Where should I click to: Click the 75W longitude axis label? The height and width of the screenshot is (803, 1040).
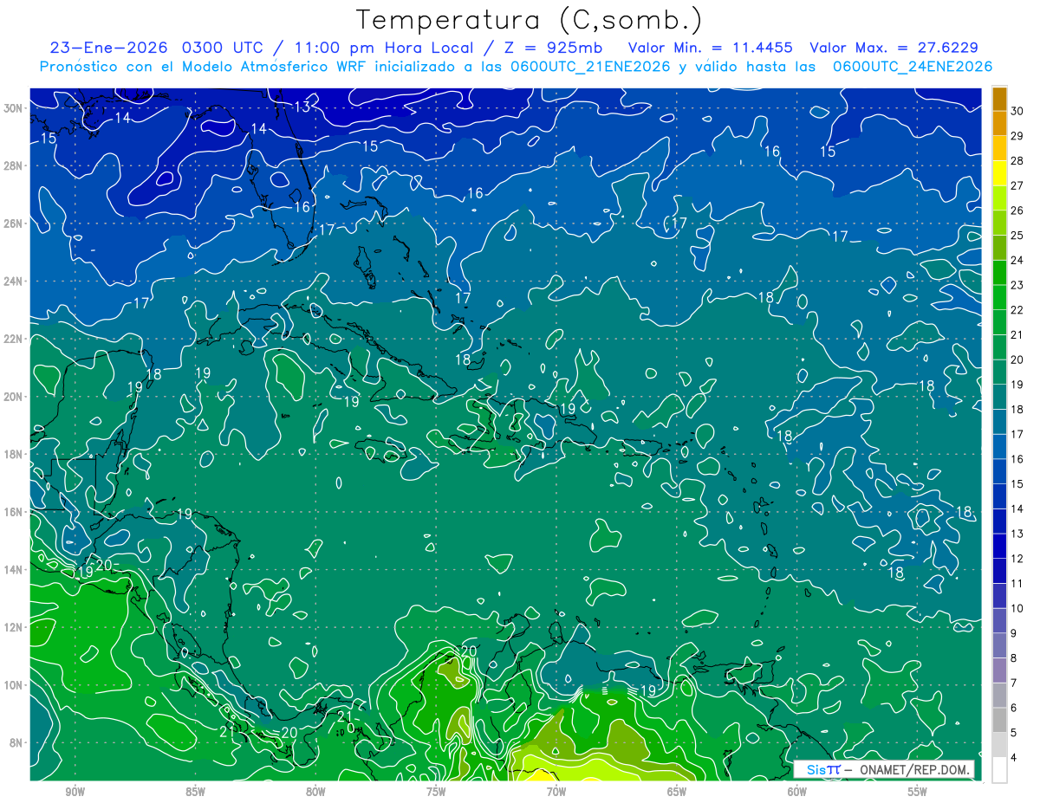[x=436, y=792]
